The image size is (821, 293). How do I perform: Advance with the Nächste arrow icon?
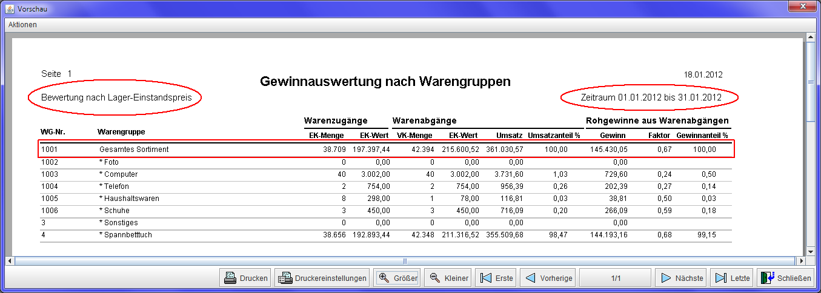666,278
